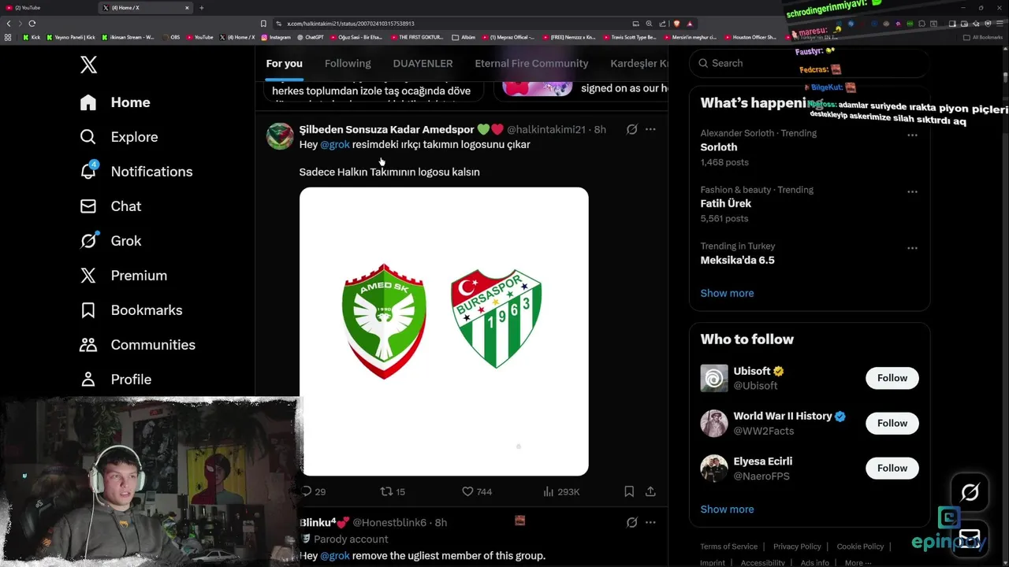The height and width of the screenshot is (567, 1009).
Task: Open a new browser tab
Action: pos(202,8)
